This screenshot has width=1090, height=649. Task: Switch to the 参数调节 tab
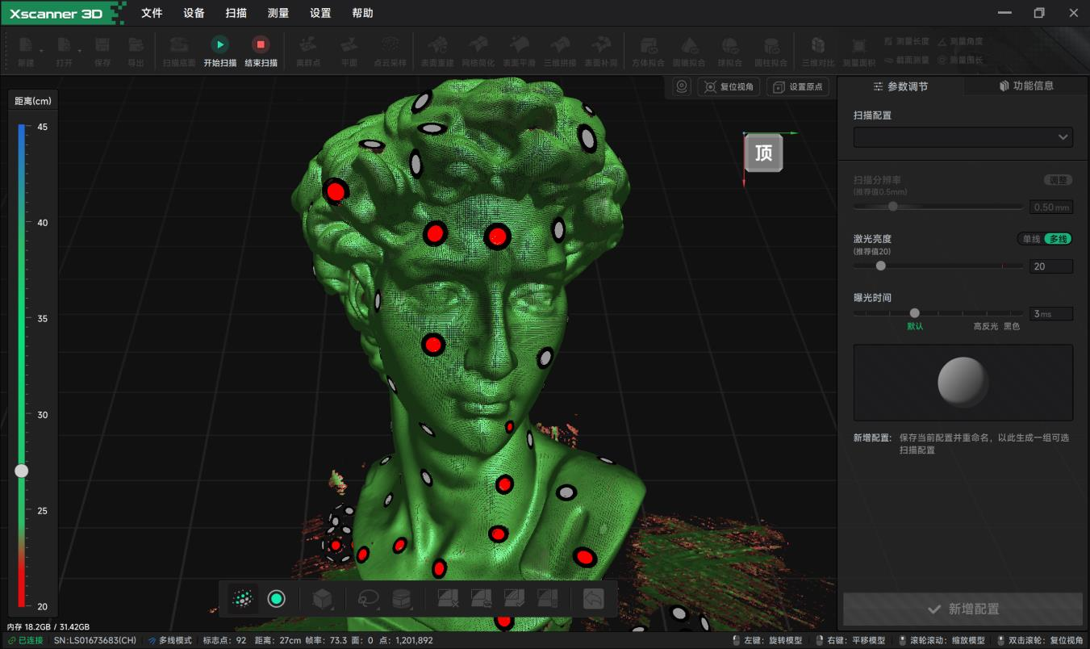(x=900, y=86)
